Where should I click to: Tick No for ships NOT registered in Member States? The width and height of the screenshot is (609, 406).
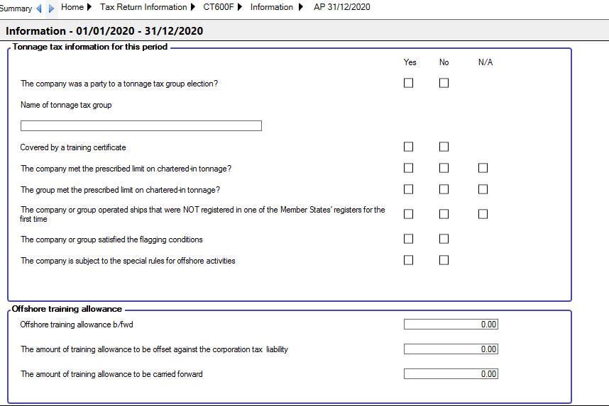coord(444,214)
